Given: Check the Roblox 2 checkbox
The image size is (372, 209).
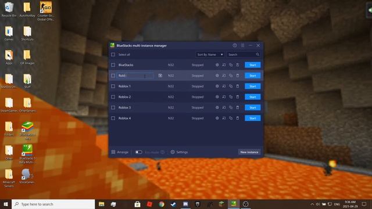Looking at the screenshot, I should (113, 97).
